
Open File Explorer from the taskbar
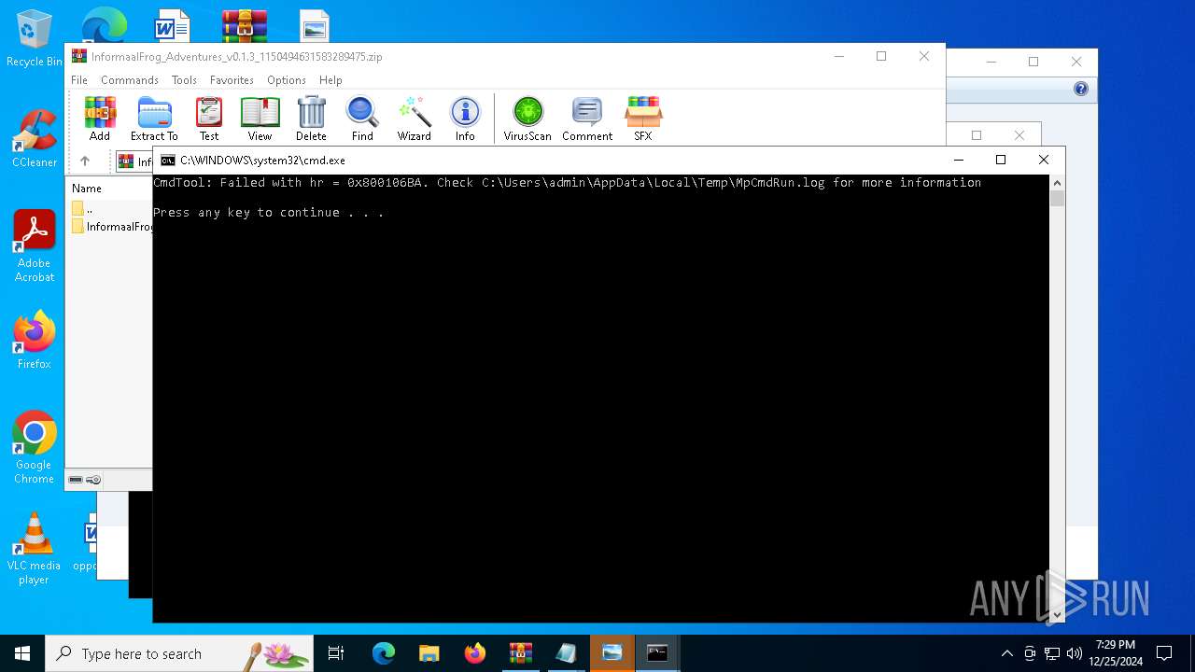pos(429,653)
